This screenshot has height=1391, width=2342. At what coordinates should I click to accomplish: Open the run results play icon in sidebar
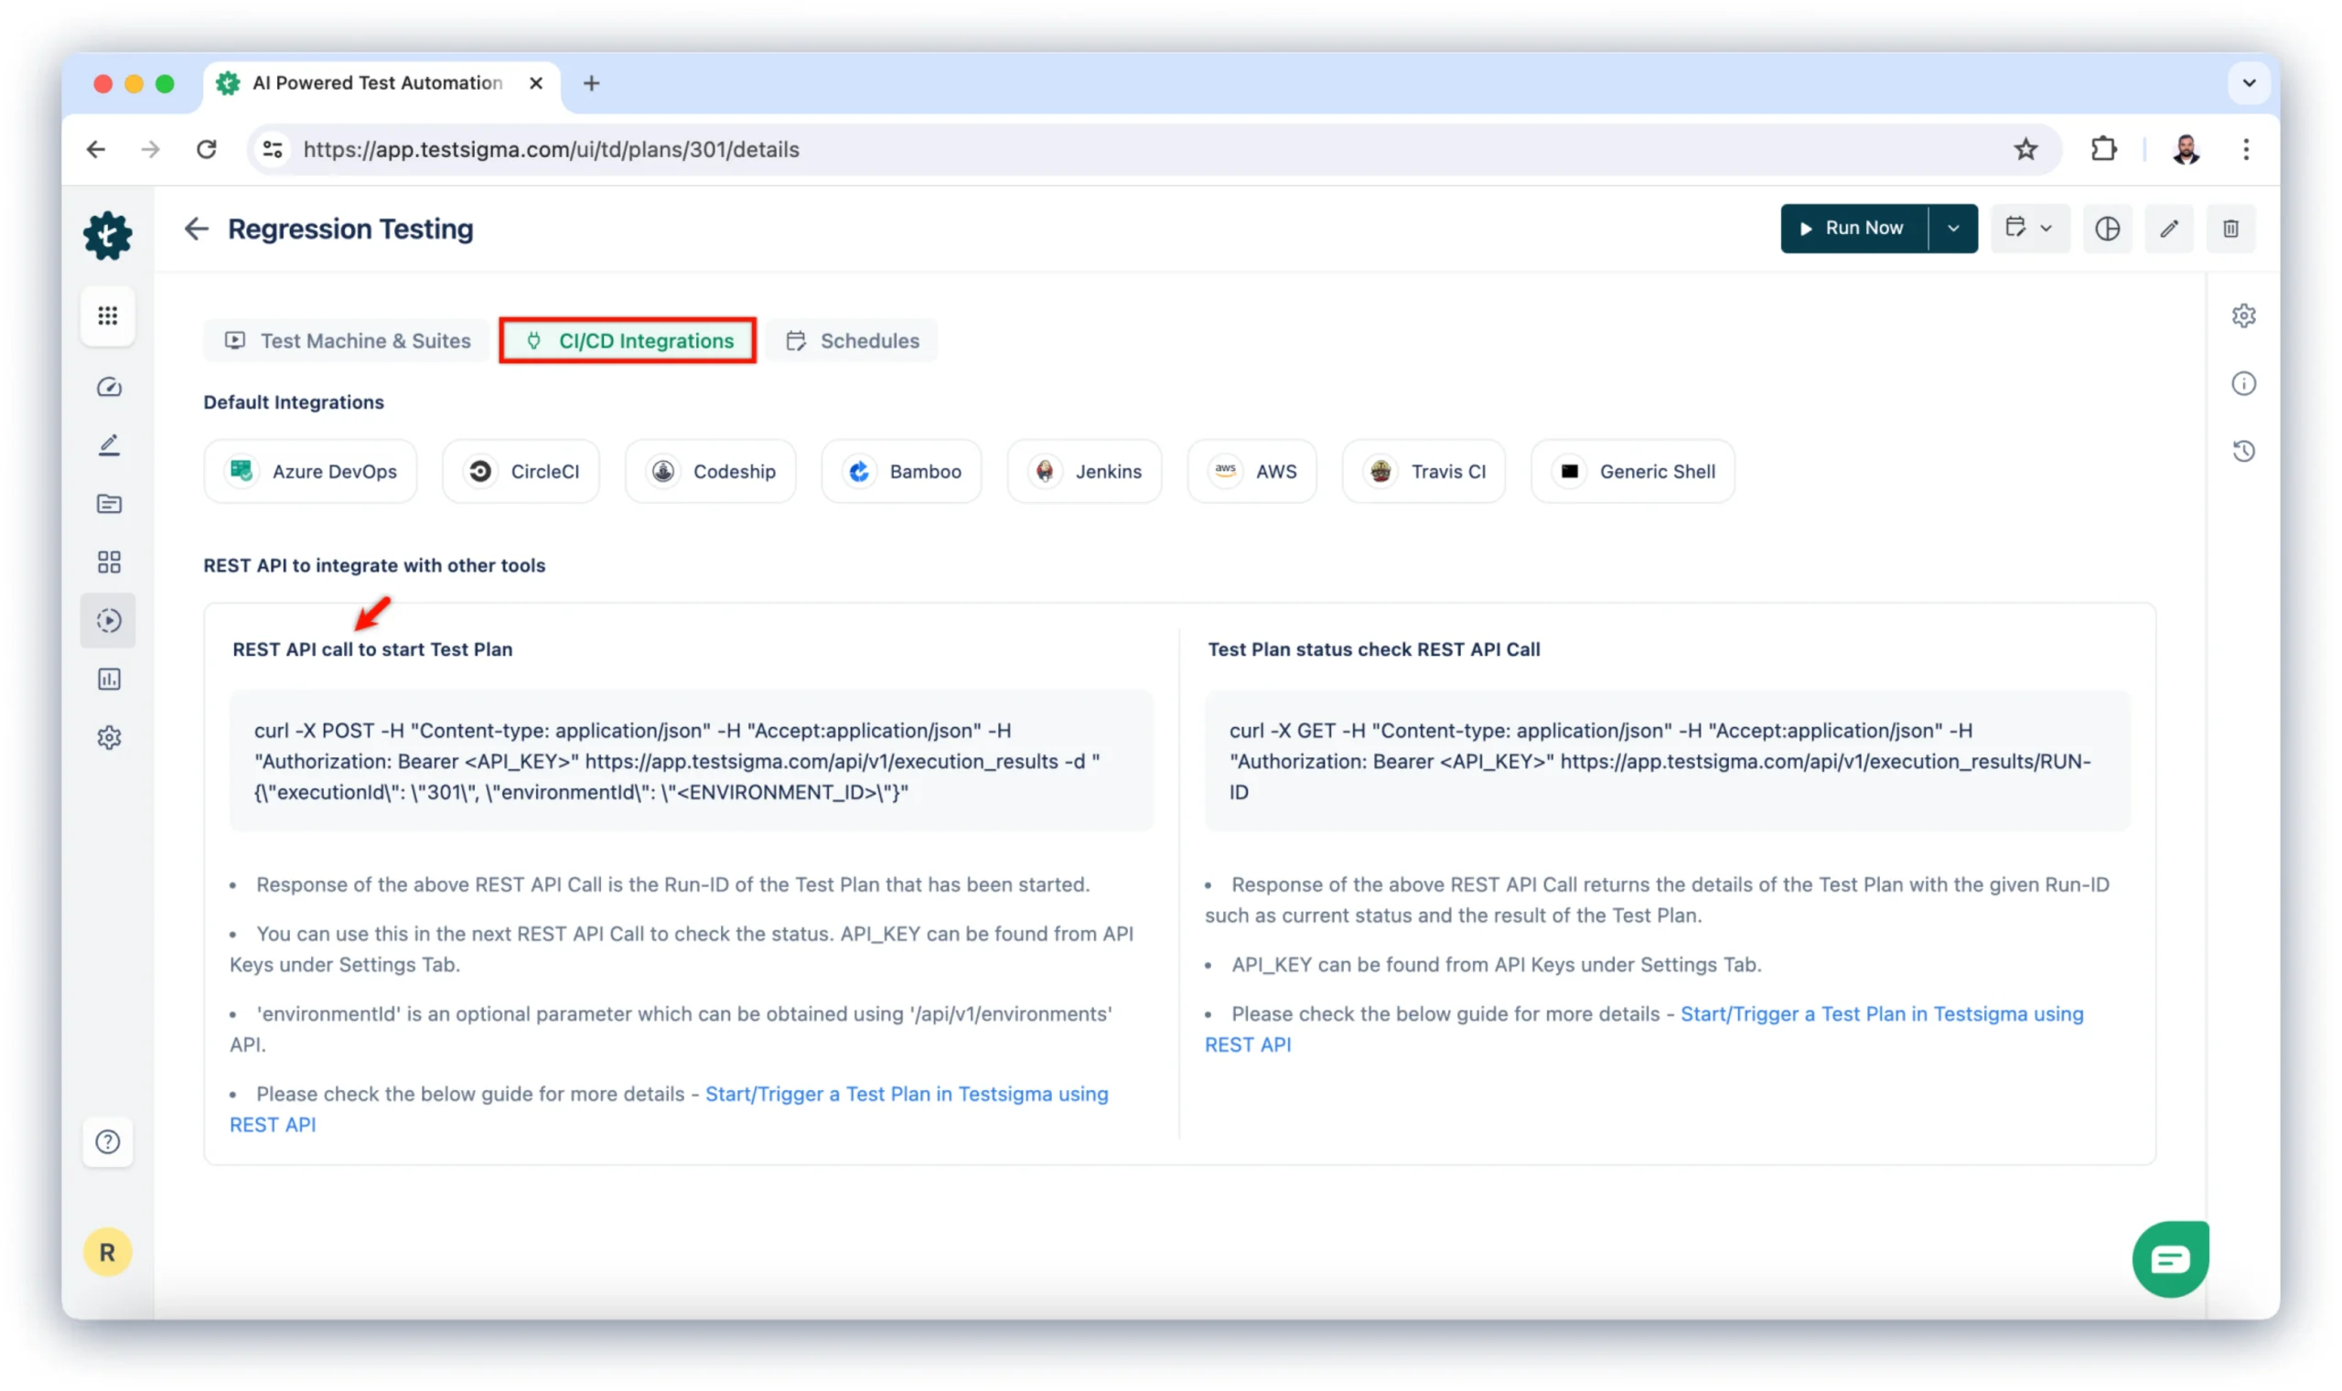(x=109, y=621)
